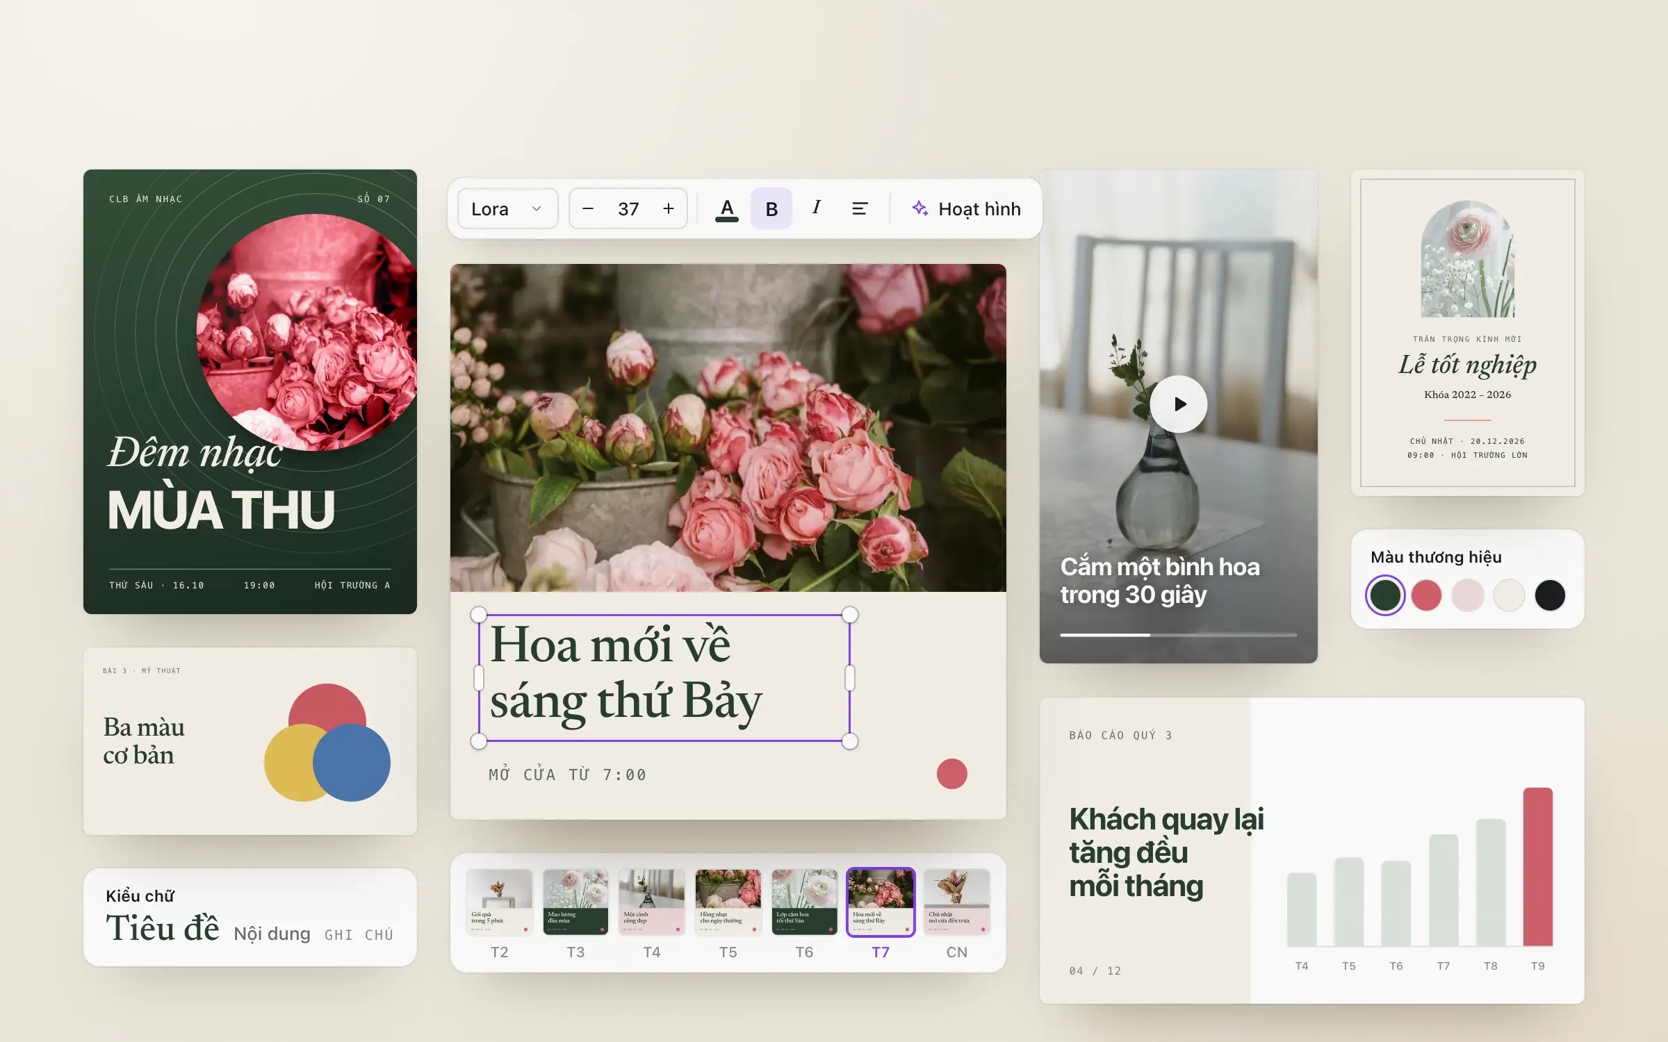The width and height of the screenshot is (1668, 1042).
Task: Select the dark green brand color
Action: 1385,595
